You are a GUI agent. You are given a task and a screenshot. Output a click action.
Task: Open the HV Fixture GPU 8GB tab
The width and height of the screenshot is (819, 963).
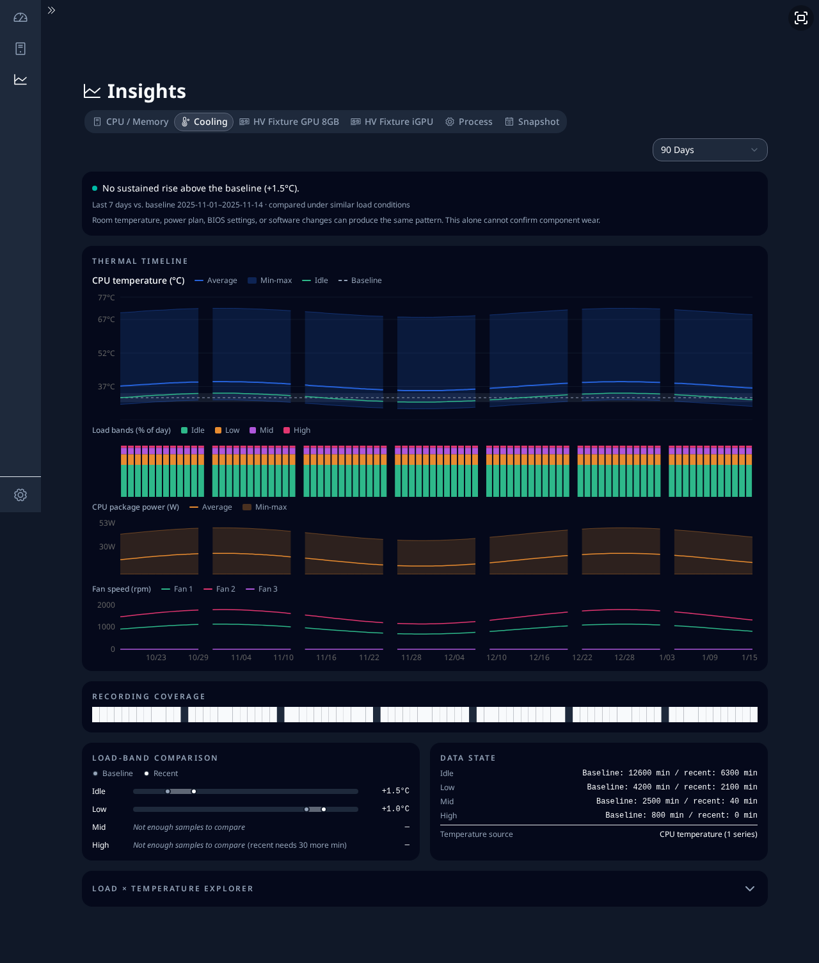[x=289, y=122]
